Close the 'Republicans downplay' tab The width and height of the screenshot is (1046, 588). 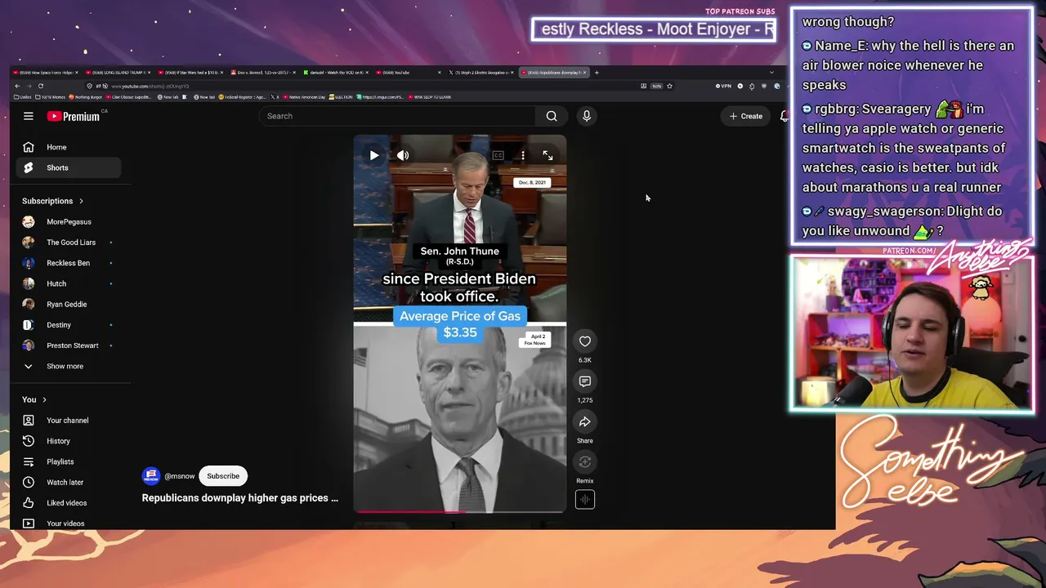[x=584, y=73]
